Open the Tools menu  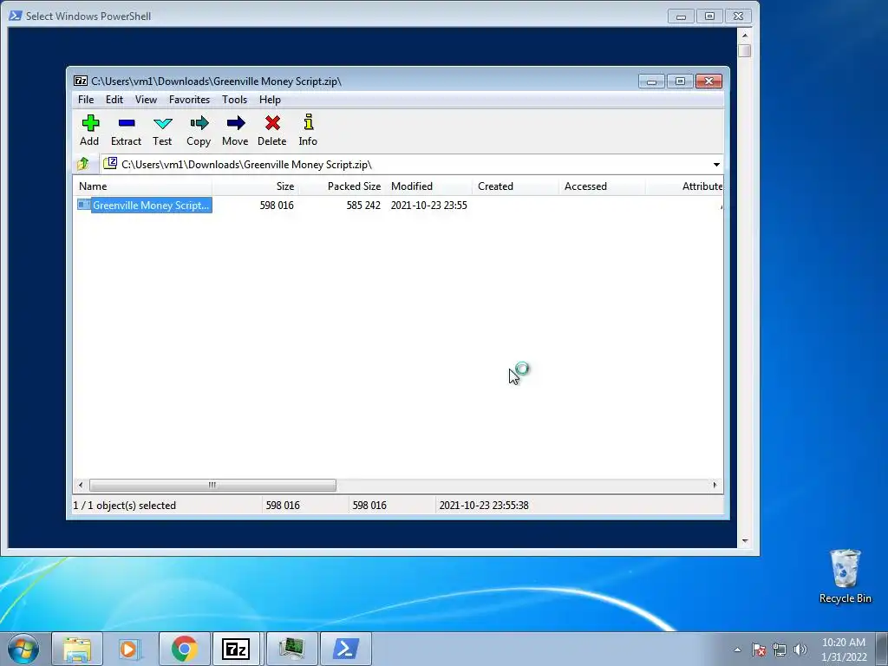pos(234,100)
